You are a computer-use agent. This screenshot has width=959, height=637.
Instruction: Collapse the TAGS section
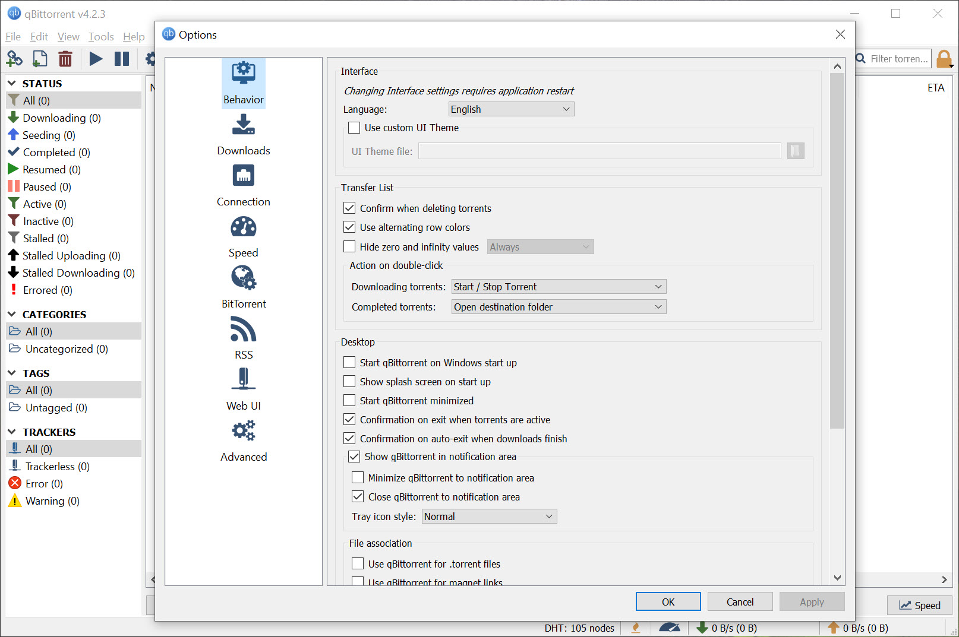click(x=11, y=373)
